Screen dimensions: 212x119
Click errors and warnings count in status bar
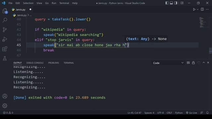8,113
